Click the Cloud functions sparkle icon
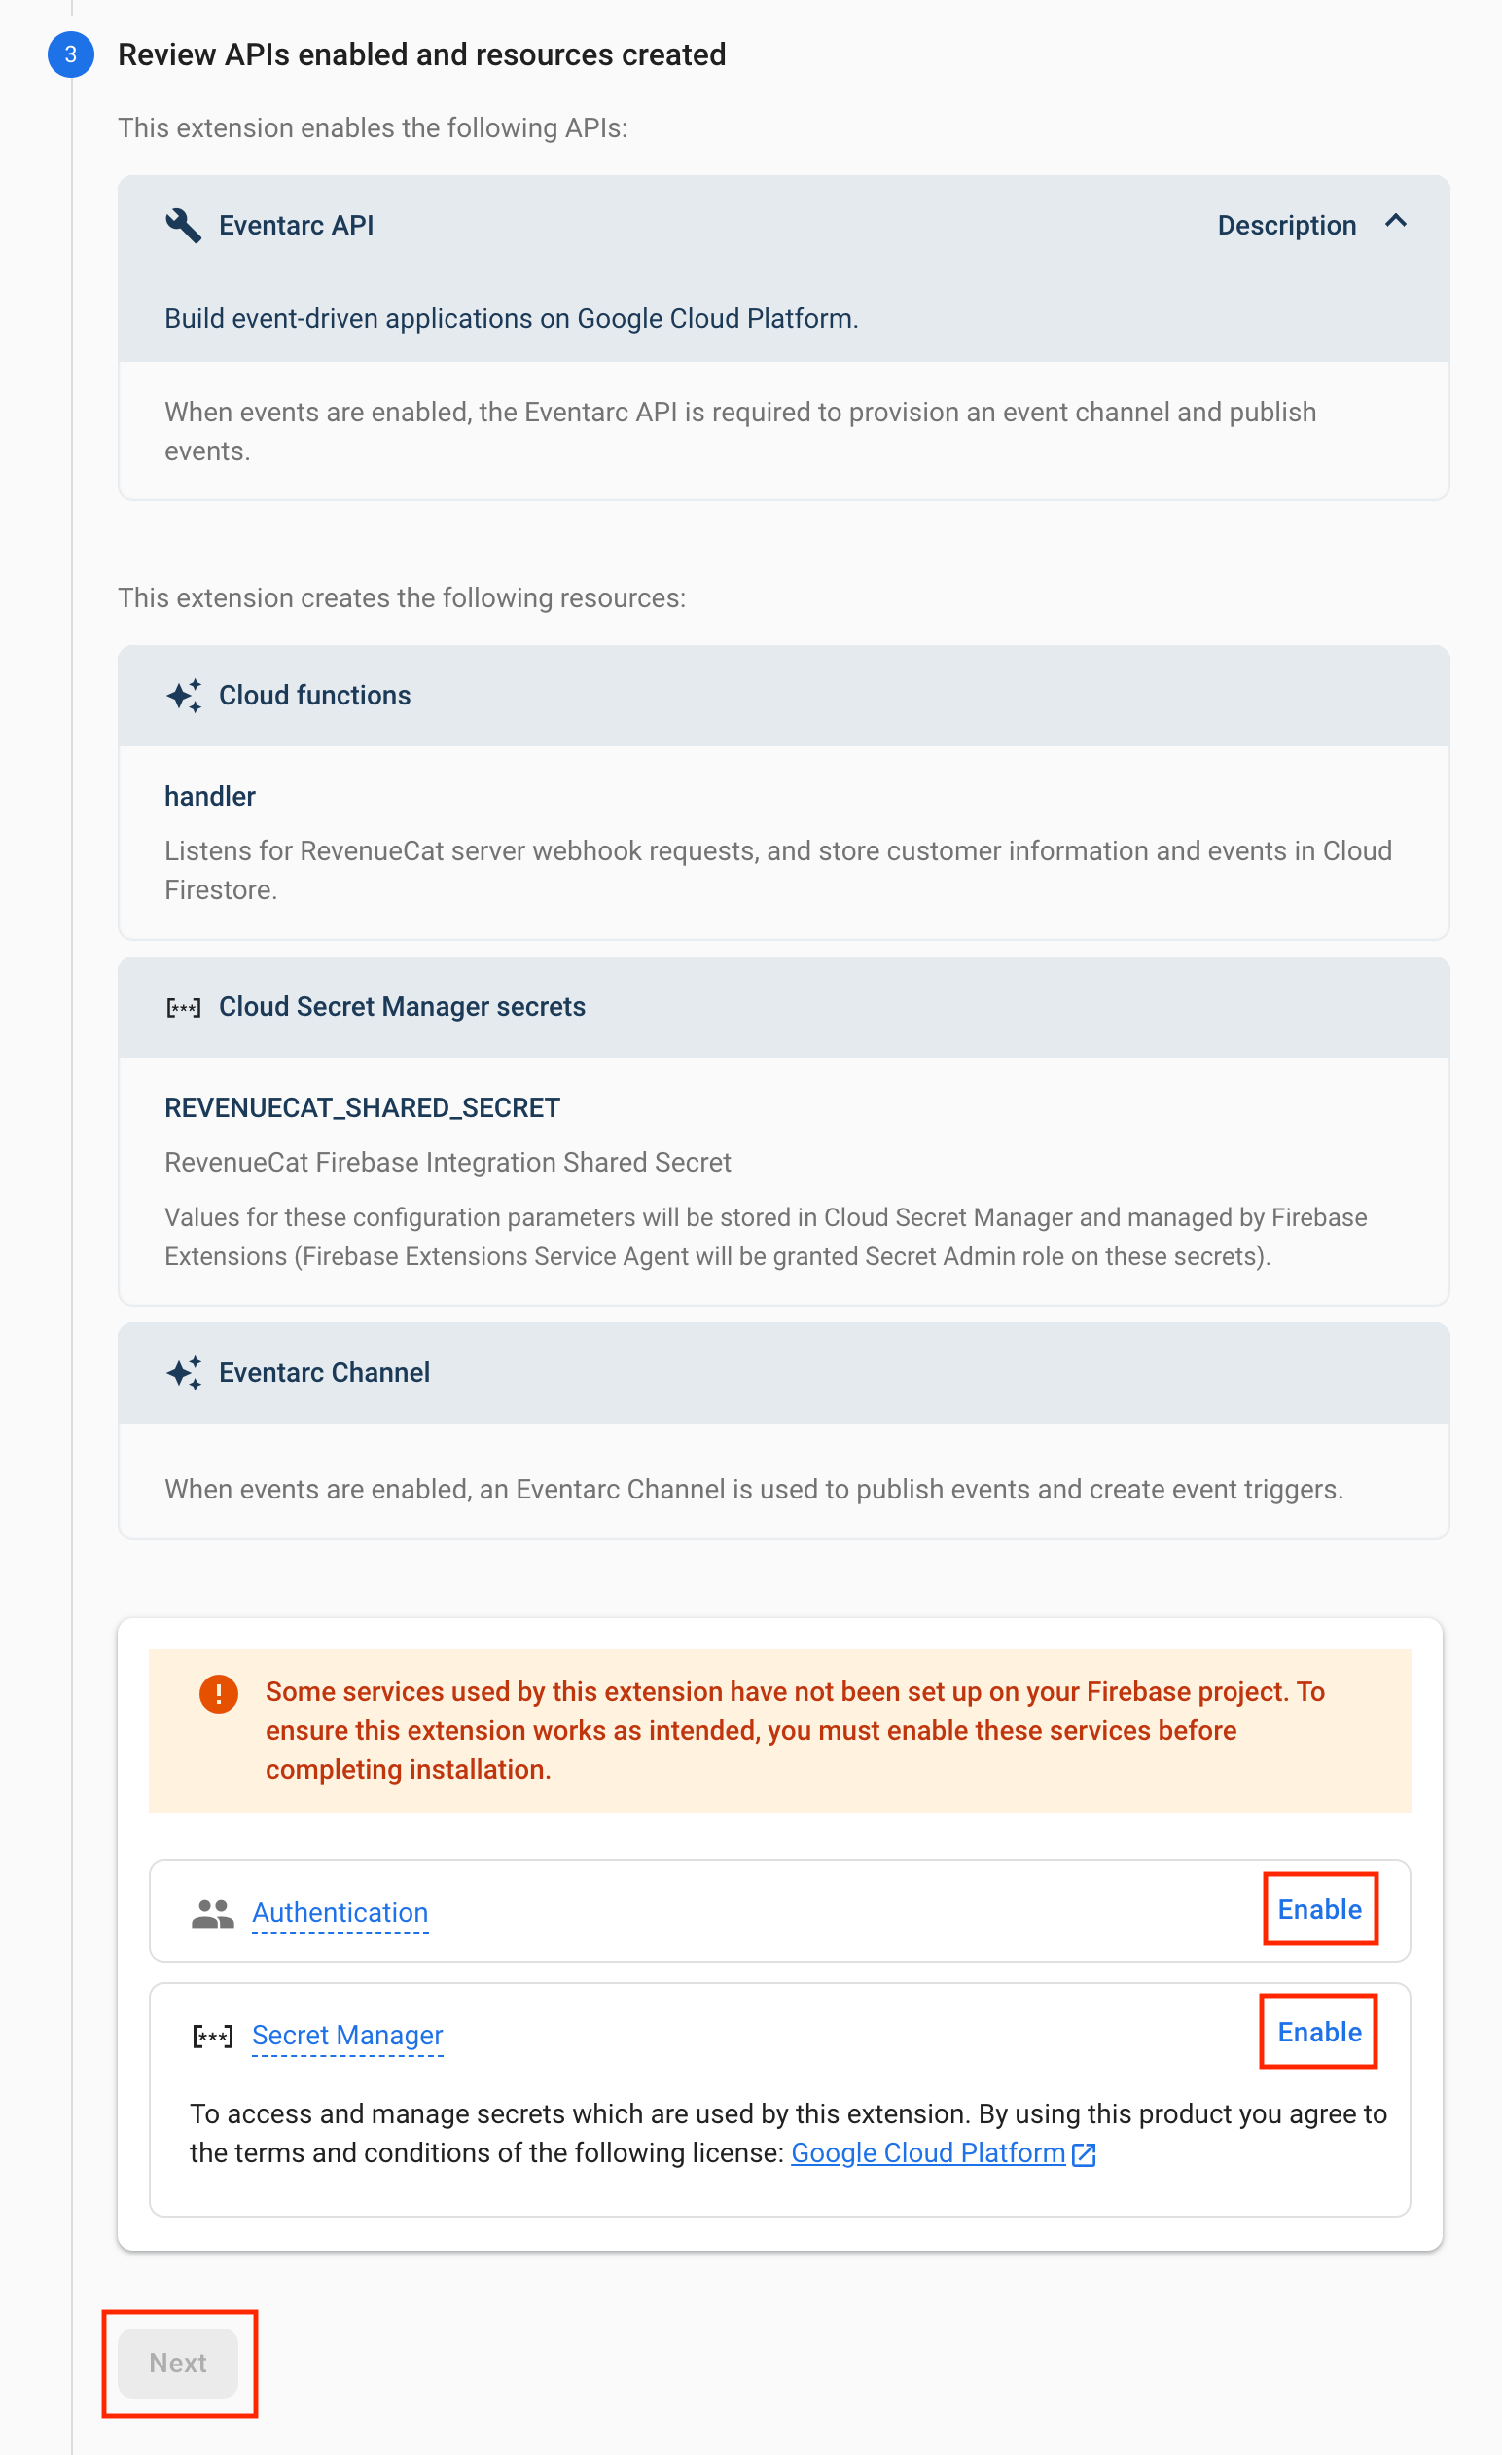This screenshot has width=1502, height=2455. coord(183,696)
